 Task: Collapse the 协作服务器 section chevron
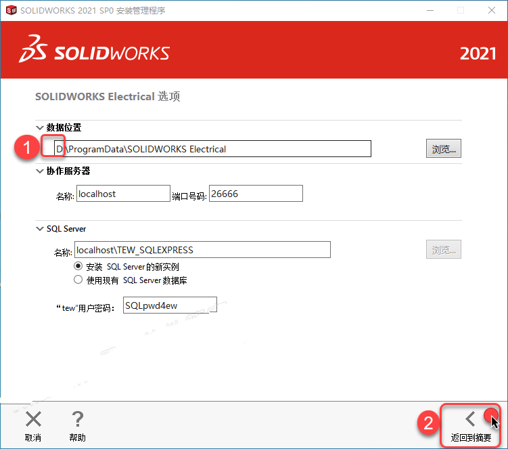tap(39, 171)
